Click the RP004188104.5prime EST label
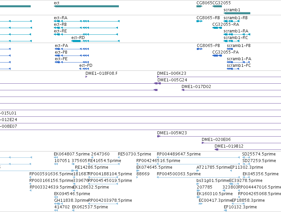This screenshot has height=212, width=281. tap(110, 174)
